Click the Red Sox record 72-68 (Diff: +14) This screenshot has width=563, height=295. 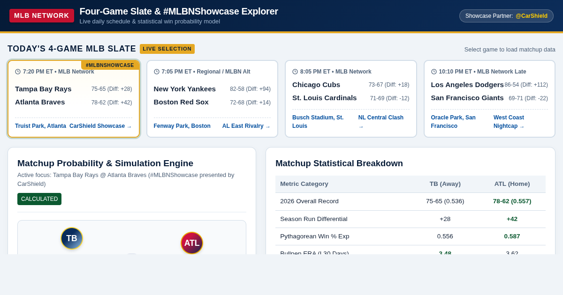250,102
